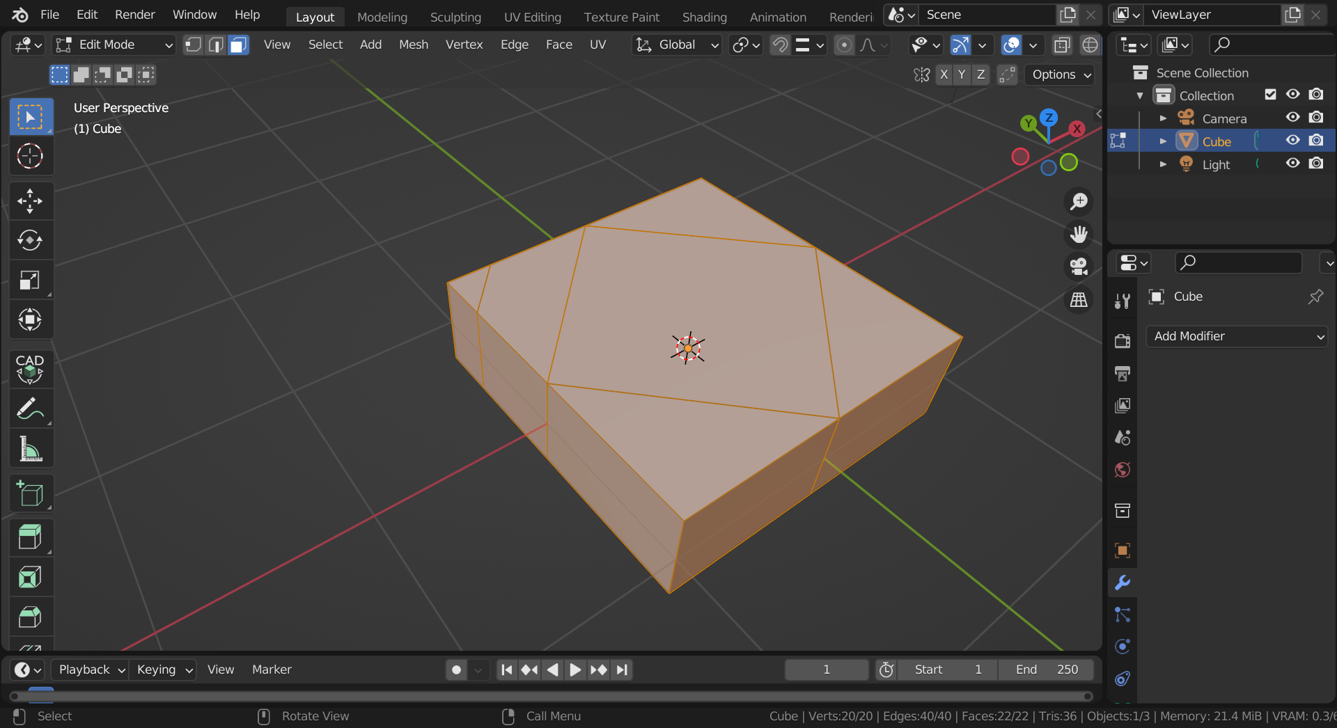Select the Select Box tool
The width and height of the screenshot is (1337, 728).
[30, 116]
